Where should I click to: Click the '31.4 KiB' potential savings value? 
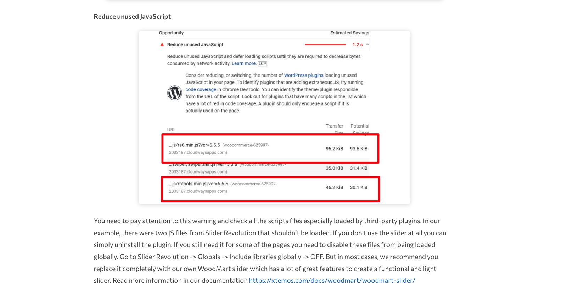359,168
